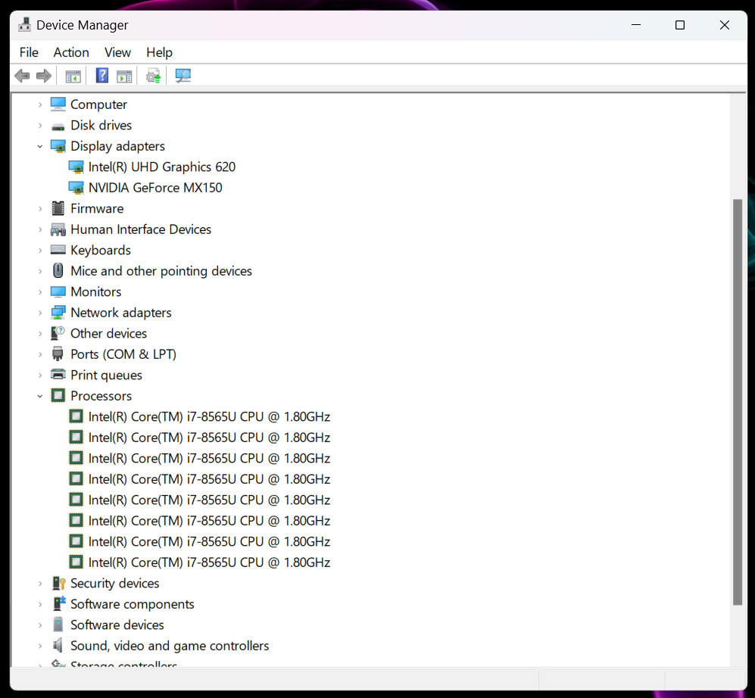This screenshot has height=698, width=755.
Task: Select Intel(R) UHD Graphics 620 device
Action: tap(161, 167)
